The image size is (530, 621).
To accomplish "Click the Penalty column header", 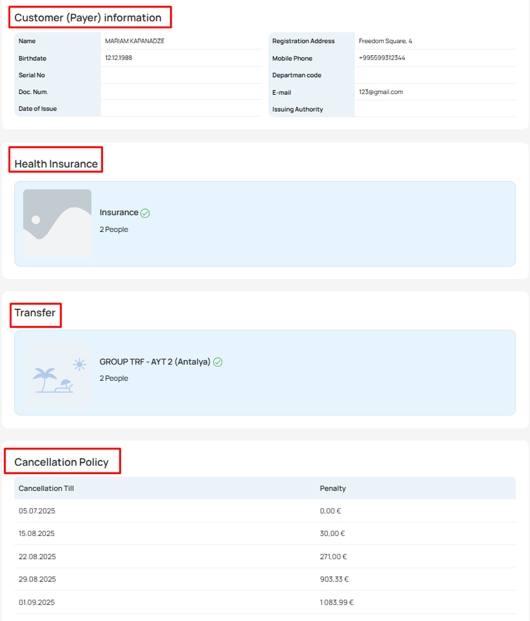I will point(332,488).
